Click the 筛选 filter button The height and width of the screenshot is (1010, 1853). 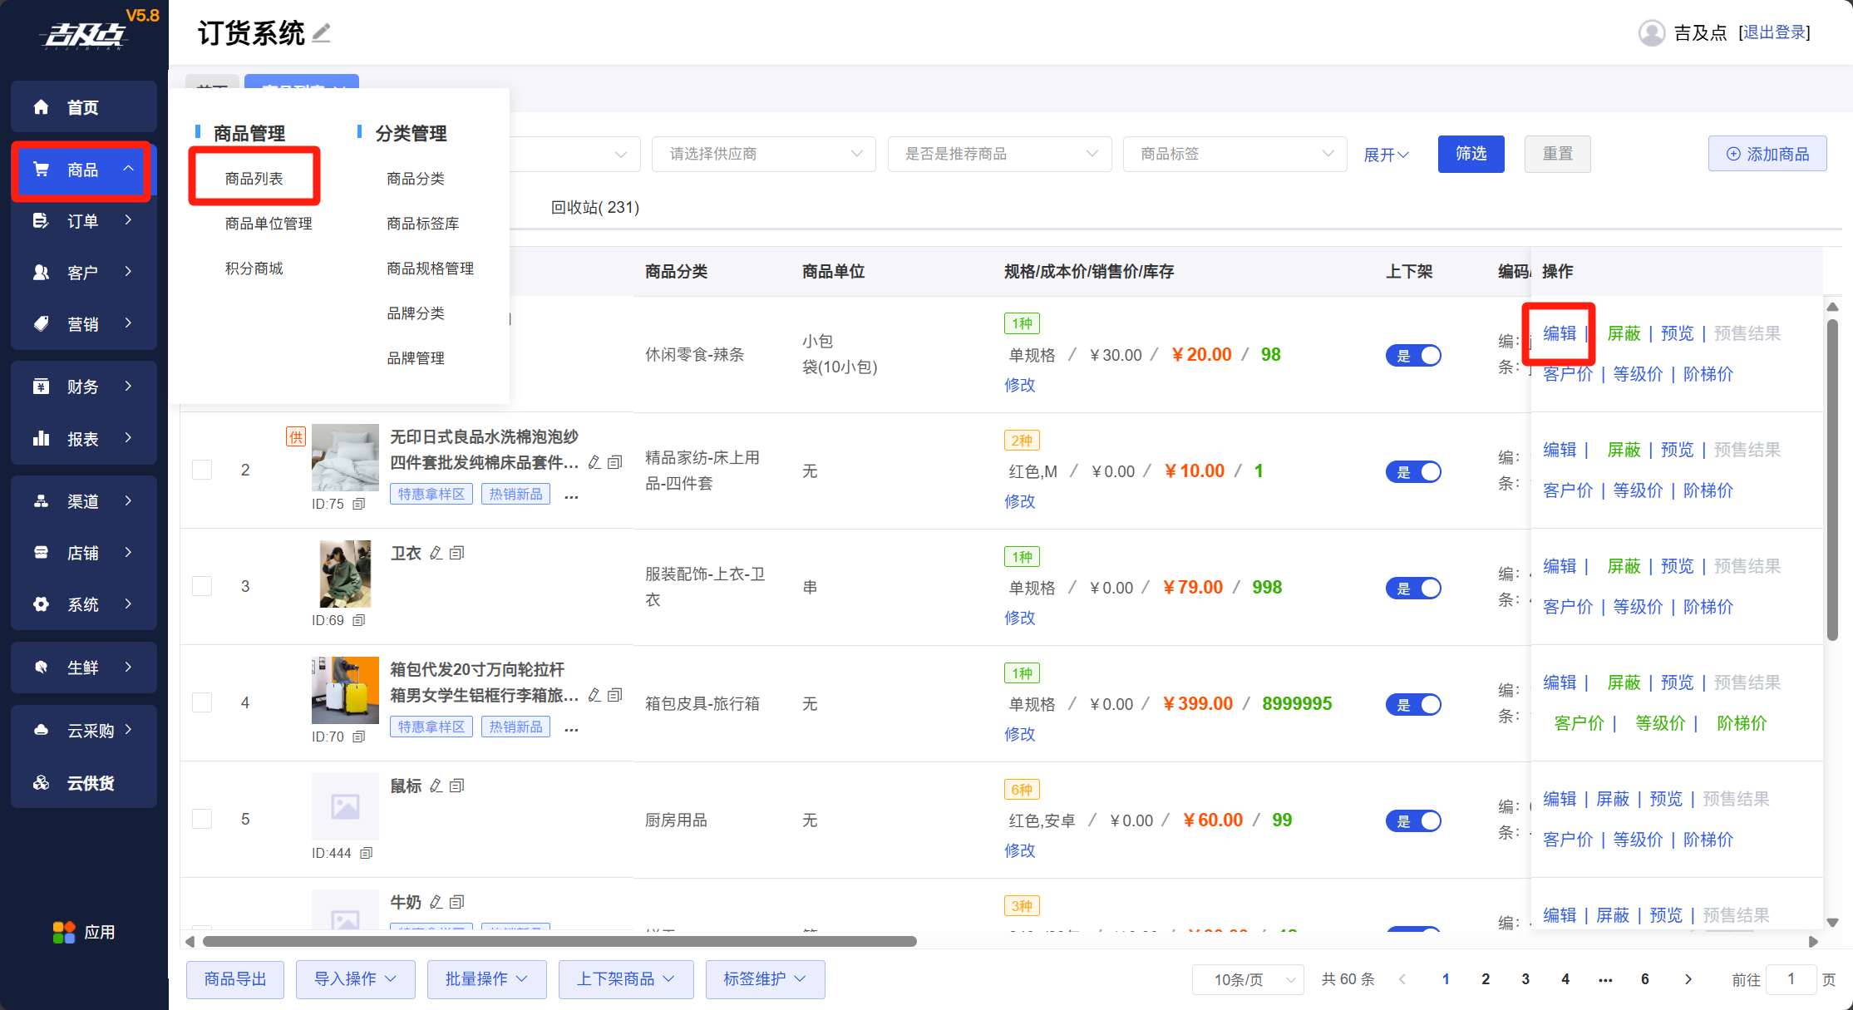coord(1471,155)
